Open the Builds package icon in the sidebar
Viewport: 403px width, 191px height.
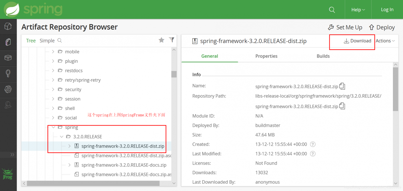(x=8, y=58)
